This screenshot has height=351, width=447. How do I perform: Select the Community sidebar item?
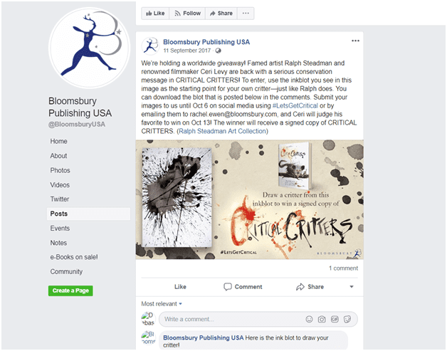click(66, 271)
